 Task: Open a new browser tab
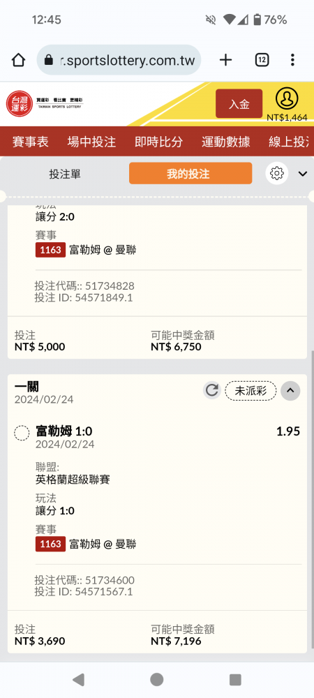click(226, 59)
